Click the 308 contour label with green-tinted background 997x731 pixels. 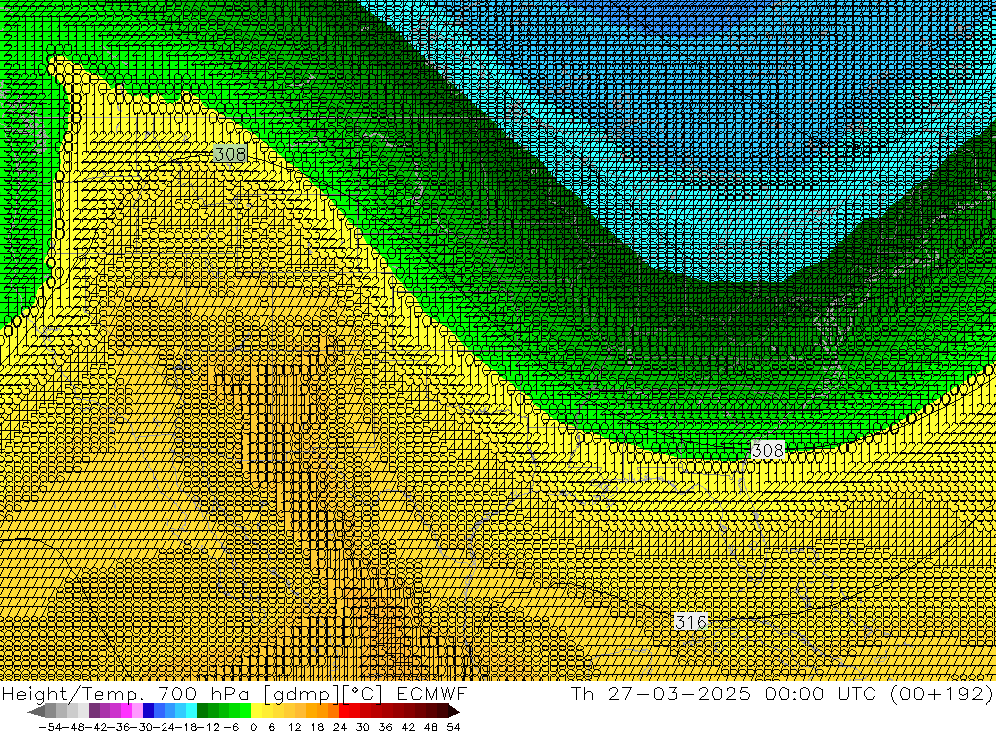click(230, 154)
